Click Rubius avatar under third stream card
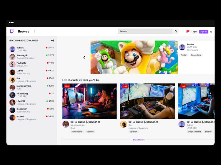The image size is (221, 165). click(x=182, y=124)
